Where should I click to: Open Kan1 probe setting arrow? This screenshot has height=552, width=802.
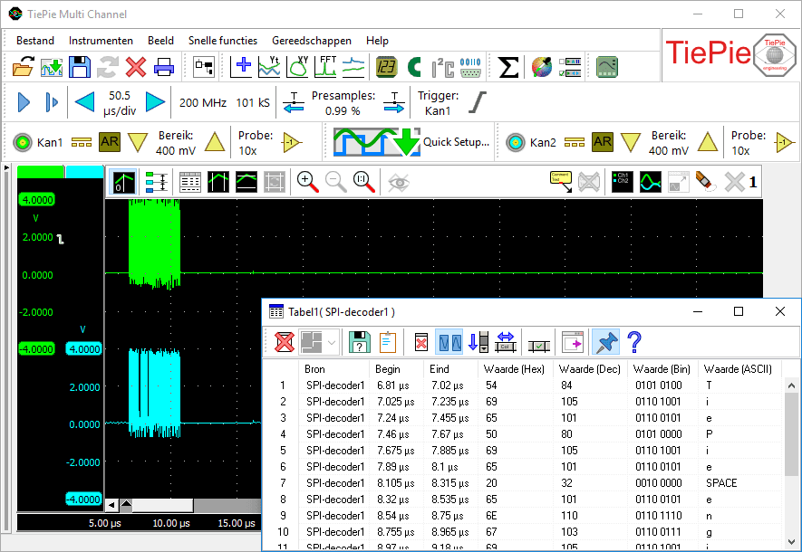[292, 142]
